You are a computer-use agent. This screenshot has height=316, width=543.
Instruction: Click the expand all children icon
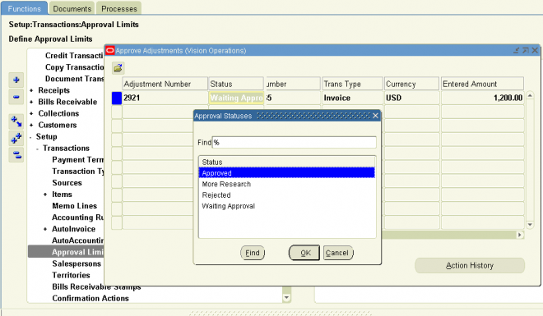(x=16, y=121)
